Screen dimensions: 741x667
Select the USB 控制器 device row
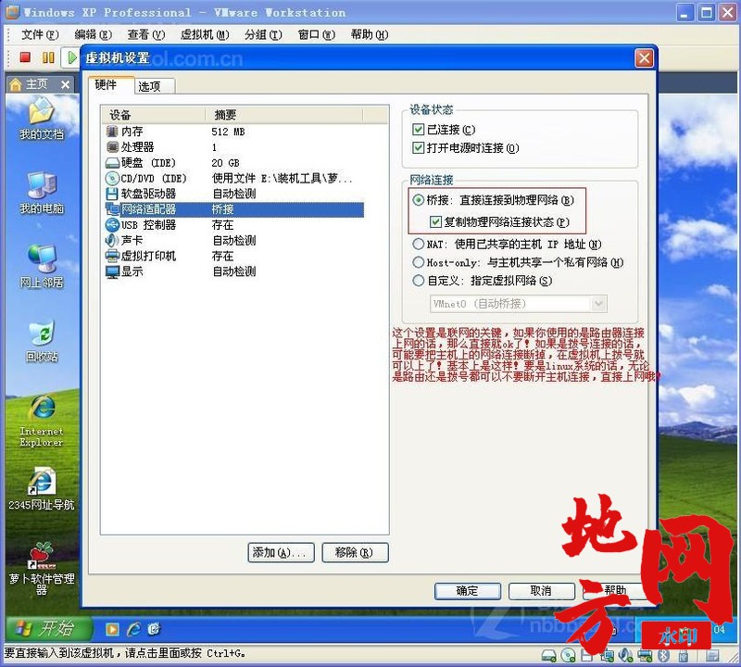tap(234, 224)
